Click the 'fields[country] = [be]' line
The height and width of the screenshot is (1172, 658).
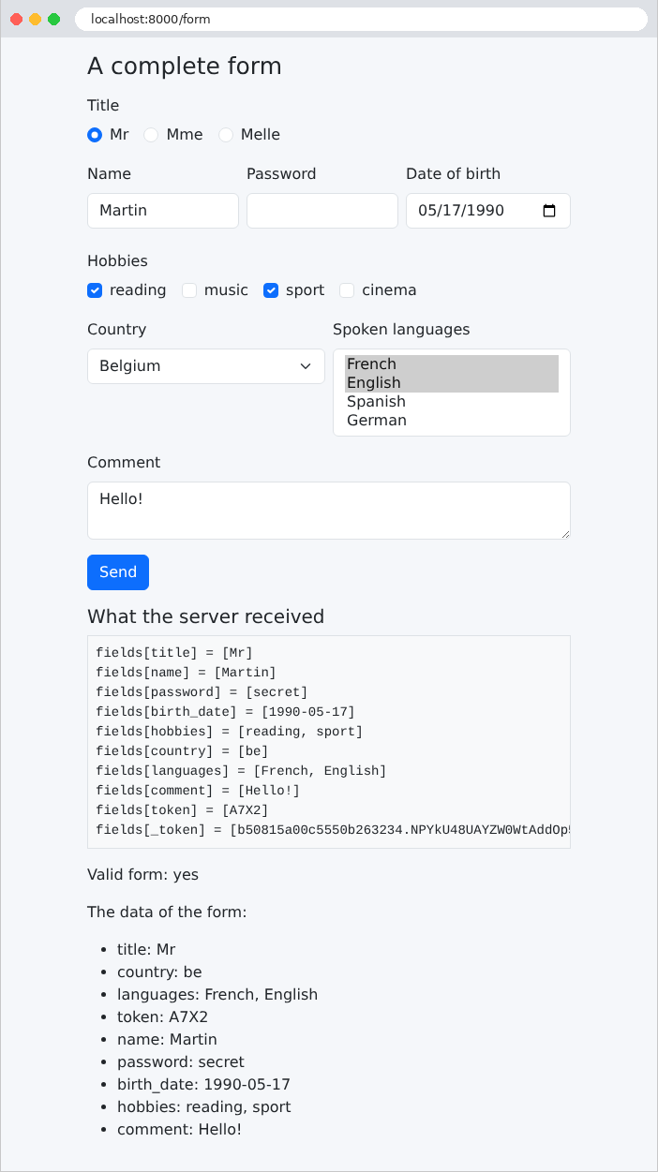coord(182,751)
